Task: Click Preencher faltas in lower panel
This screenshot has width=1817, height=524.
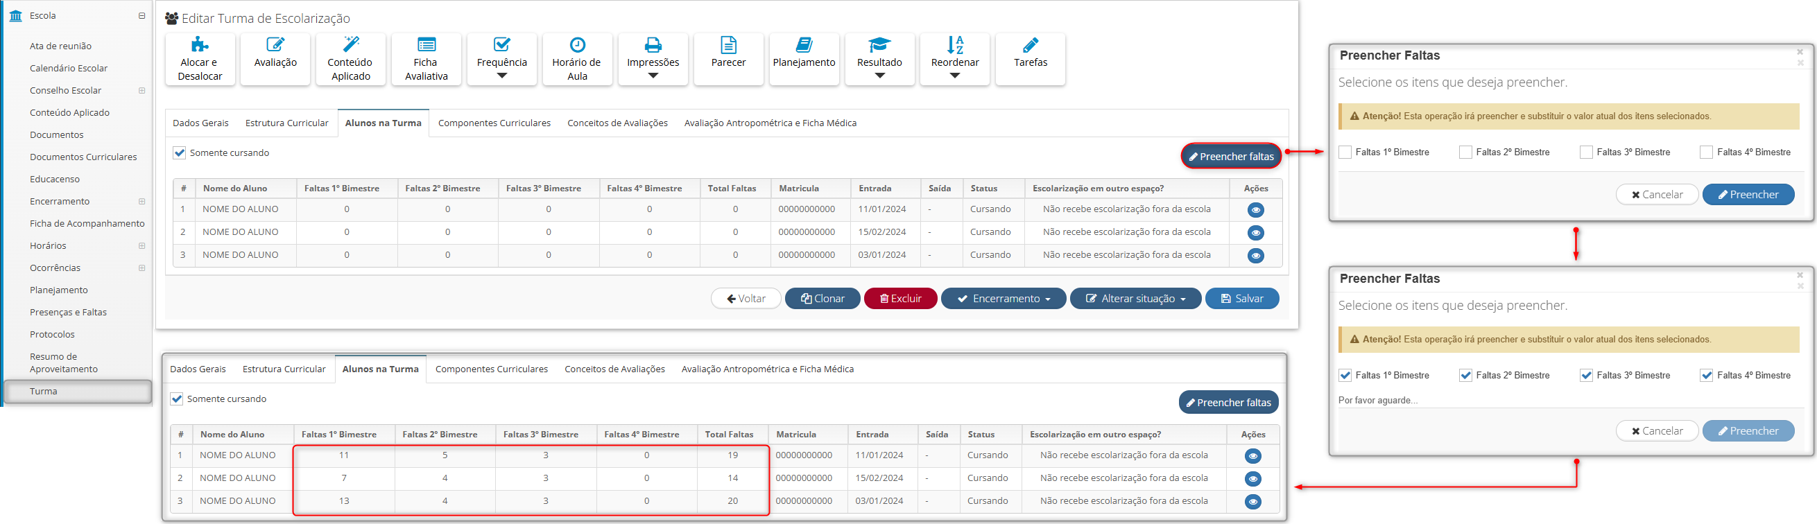Action: coord(1228,403)
